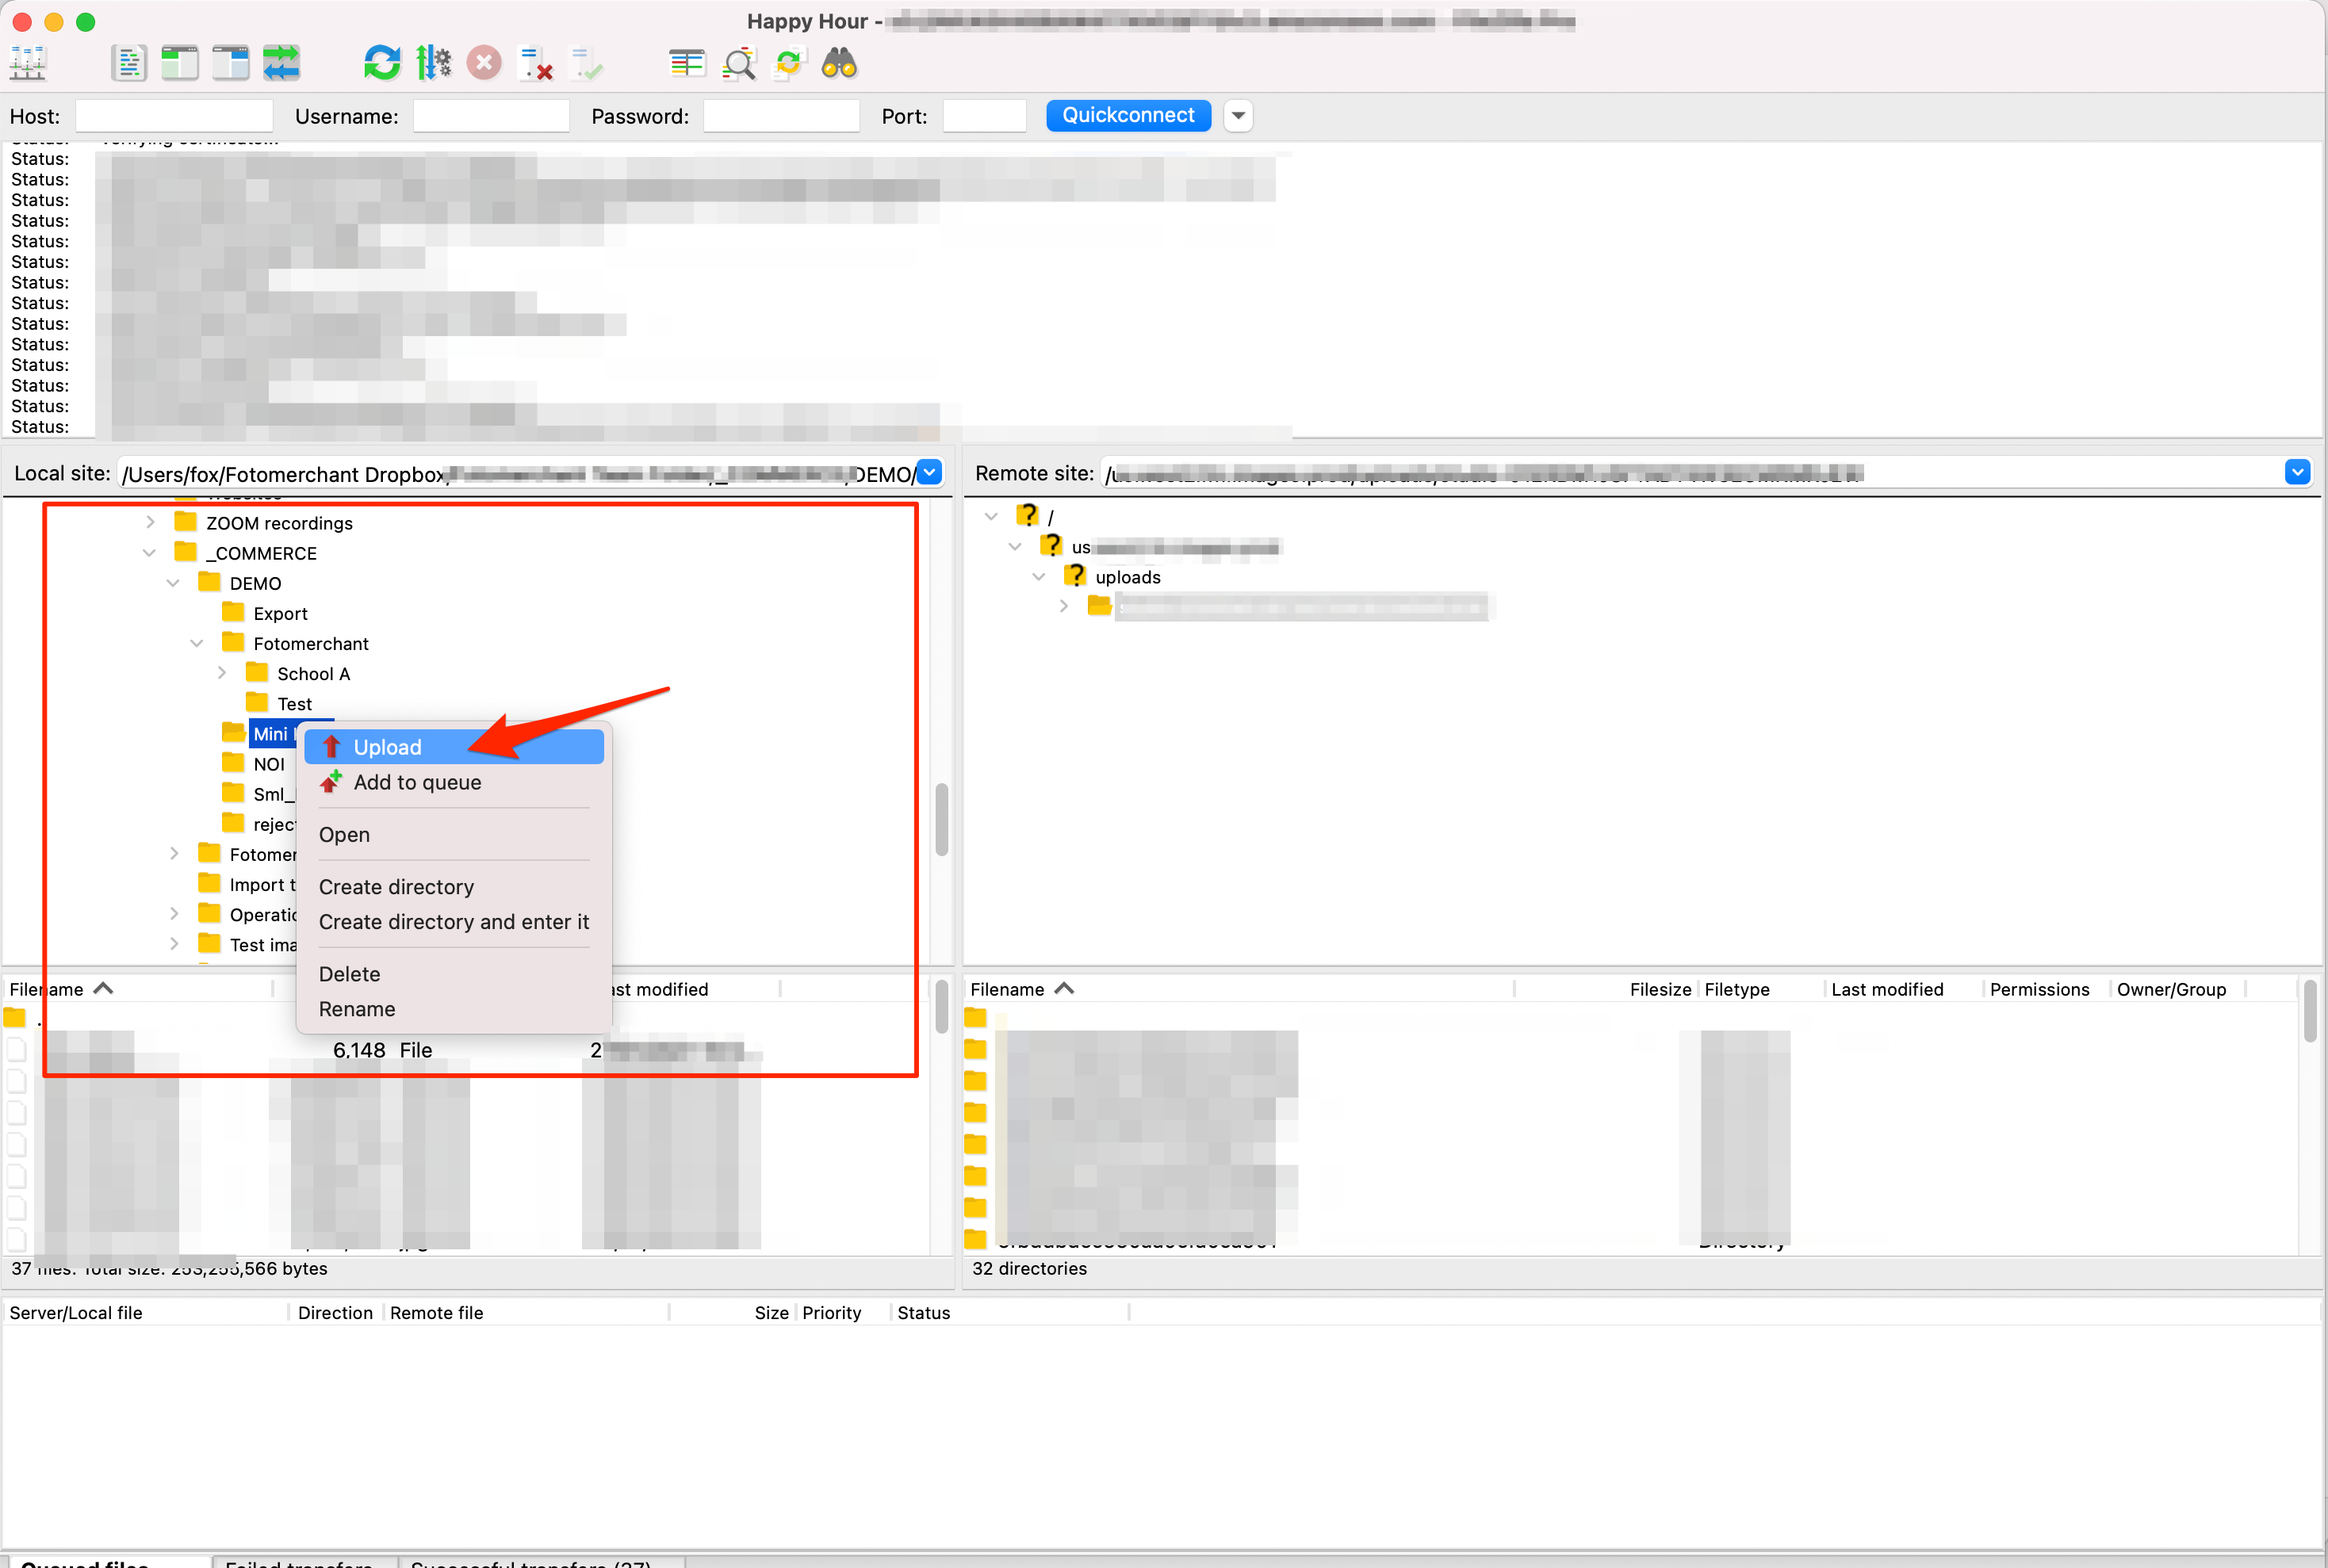Click the remote Owner/Group column header
Viewport: 2328px width, 1568px height.
coord(2171,989)
